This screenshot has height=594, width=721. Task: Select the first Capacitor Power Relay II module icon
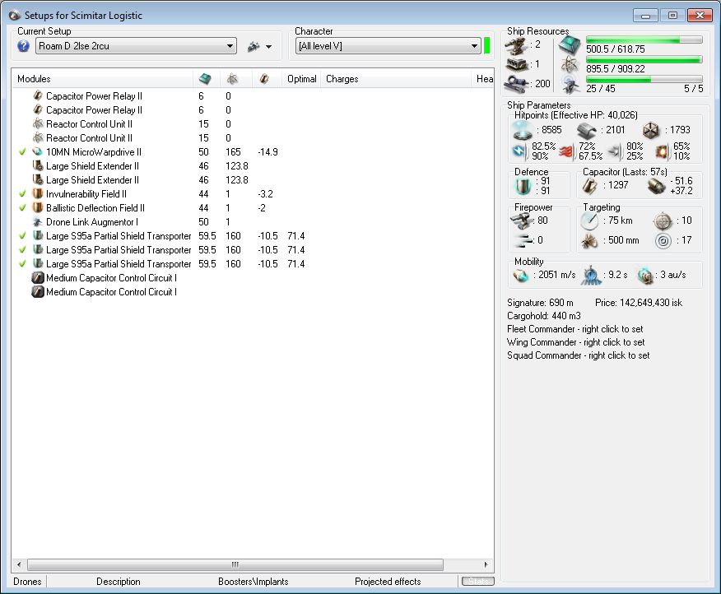(38, 95)
